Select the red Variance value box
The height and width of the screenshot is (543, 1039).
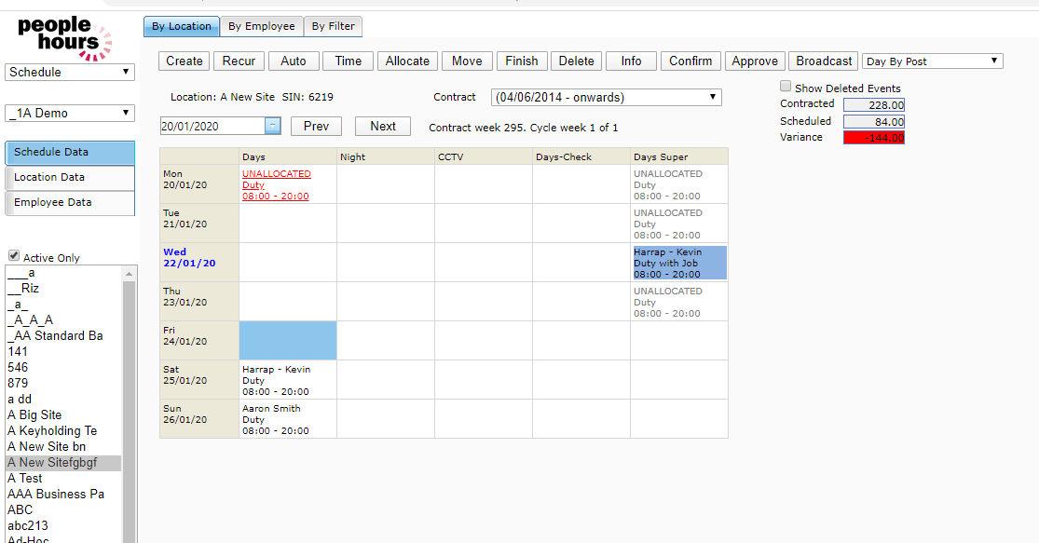pyautogui.click(x=873, y=138)
